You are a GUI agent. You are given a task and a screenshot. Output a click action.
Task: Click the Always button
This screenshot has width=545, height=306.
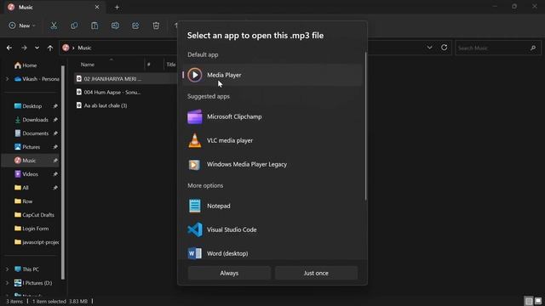[x=229, y=273]
